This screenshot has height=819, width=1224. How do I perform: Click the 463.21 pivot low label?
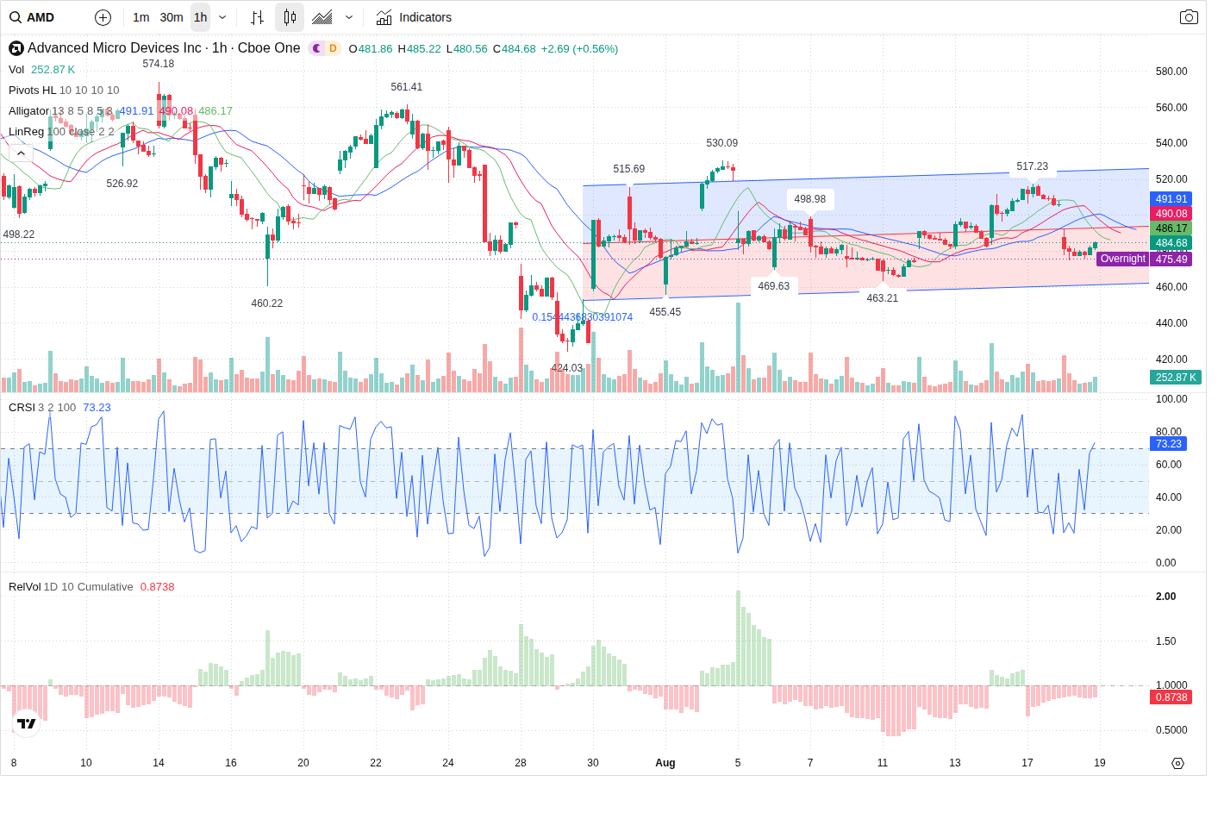pos(883,298)
